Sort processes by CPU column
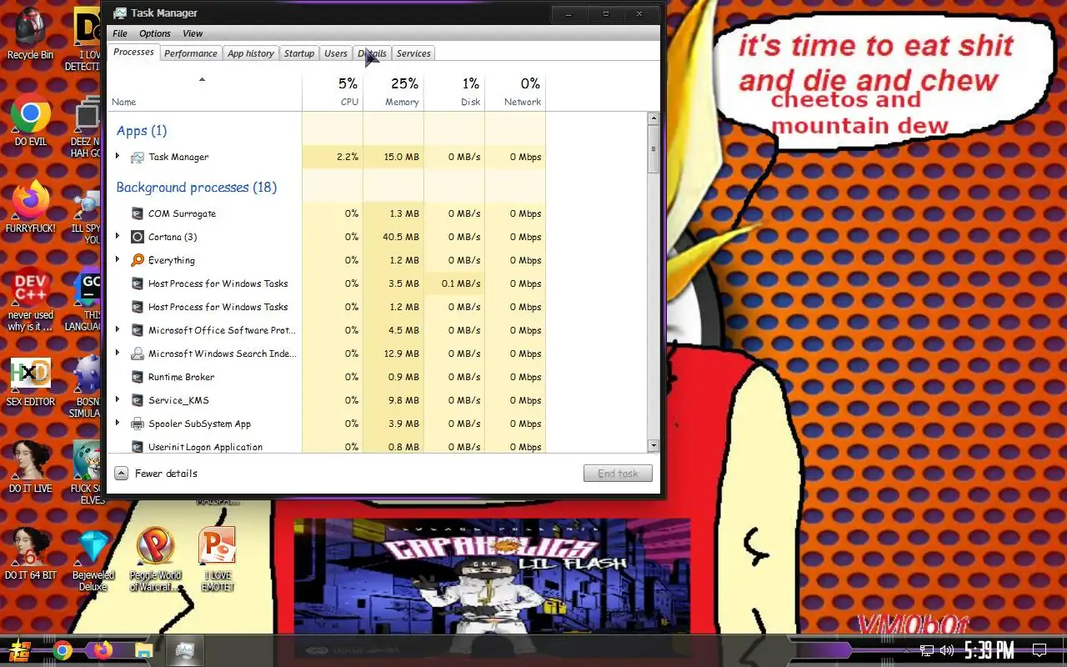 [333, 92]
